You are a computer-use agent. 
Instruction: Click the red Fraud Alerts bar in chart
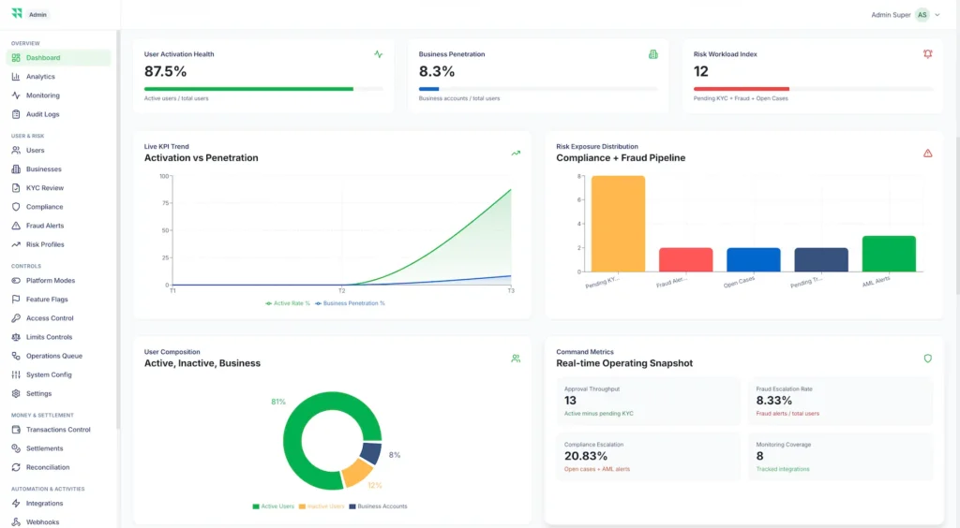point(685,259)
